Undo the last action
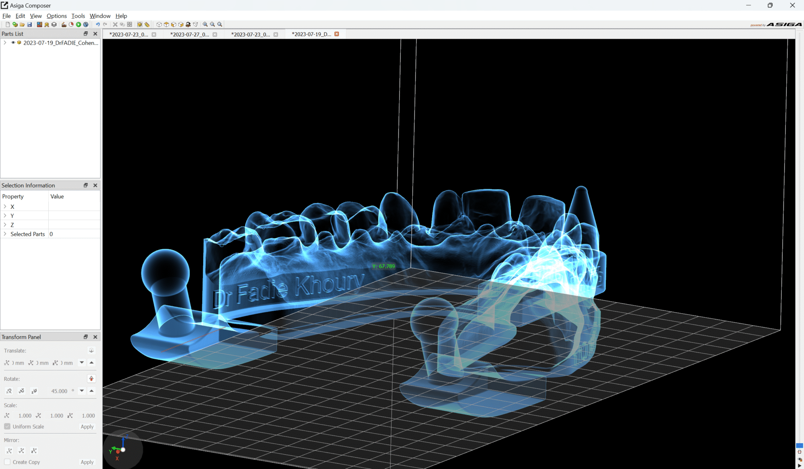Image resolution: width=804 pixels, height=469 pixels. click(x=98, y=24)
